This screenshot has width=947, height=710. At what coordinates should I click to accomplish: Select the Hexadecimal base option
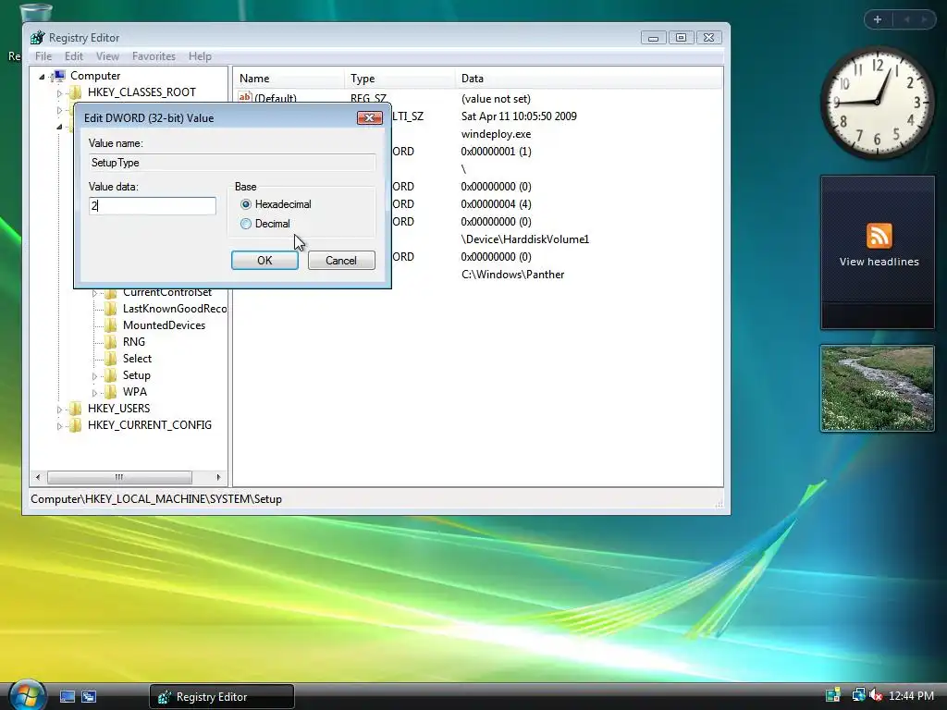[x=246, y=204]
